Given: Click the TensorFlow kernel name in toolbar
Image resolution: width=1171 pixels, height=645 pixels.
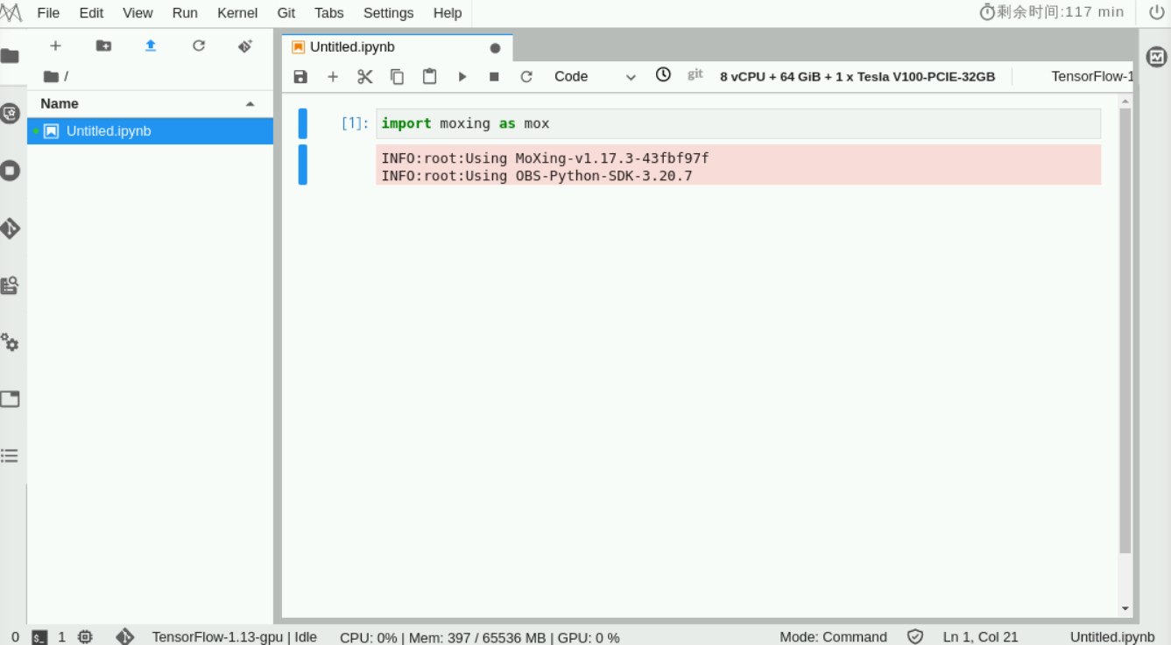Looking at the screenshot, I should coord(1091,76).
